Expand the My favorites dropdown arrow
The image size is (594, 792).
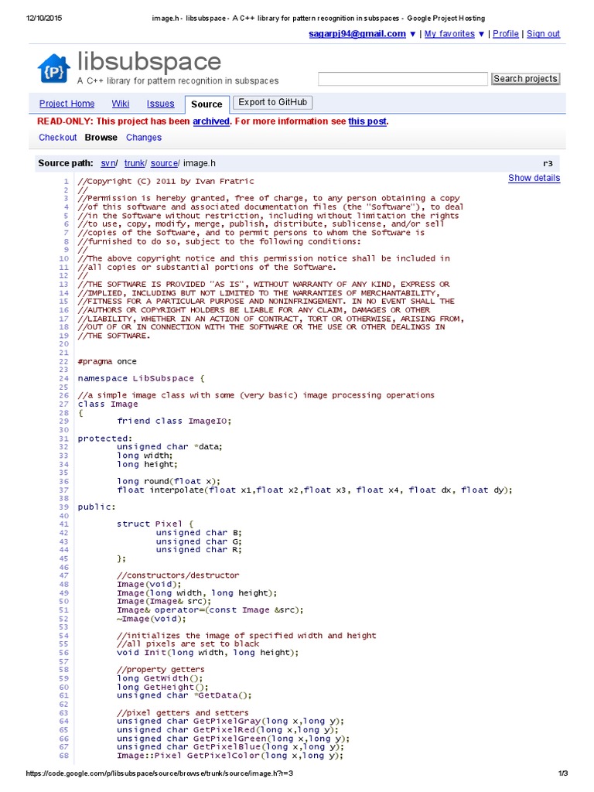[x=481, y=34]
